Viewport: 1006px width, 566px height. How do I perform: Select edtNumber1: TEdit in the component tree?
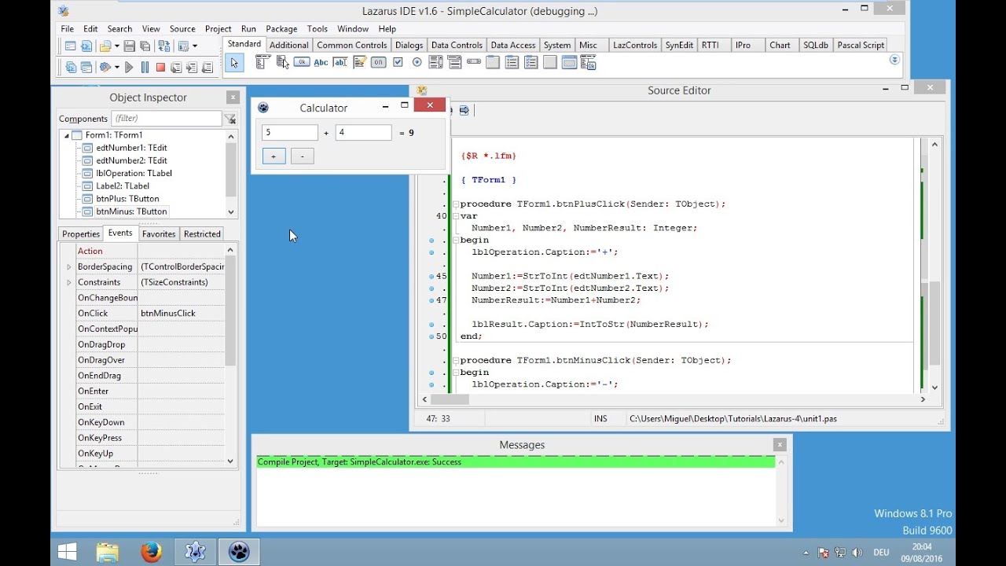[x=131, y=148]
